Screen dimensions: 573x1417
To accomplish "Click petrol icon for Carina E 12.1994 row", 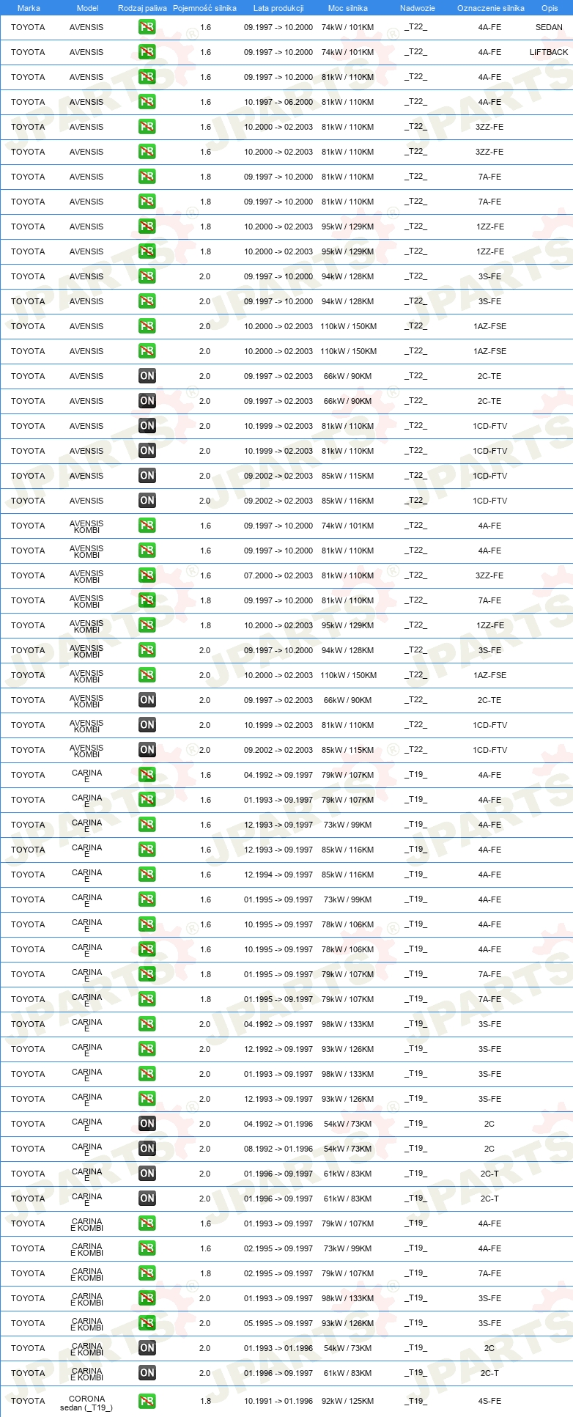I will click(147, 875).
